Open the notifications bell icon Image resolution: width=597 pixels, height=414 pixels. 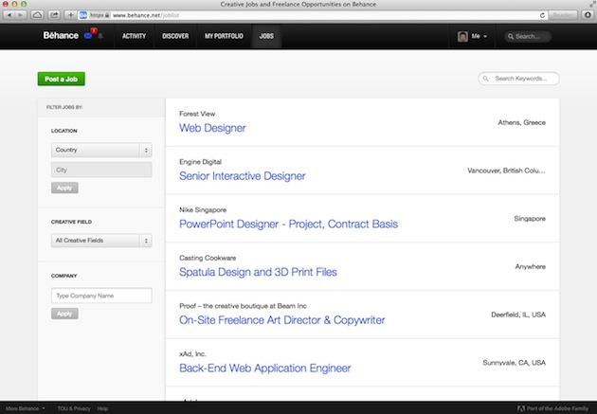click(x=100, y=36)
